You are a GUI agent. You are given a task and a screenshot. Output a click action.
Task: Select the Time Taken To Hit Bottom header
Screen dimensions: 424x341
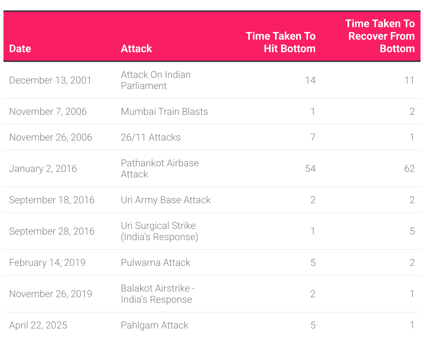pyautogui.click(x=280, y=42)
